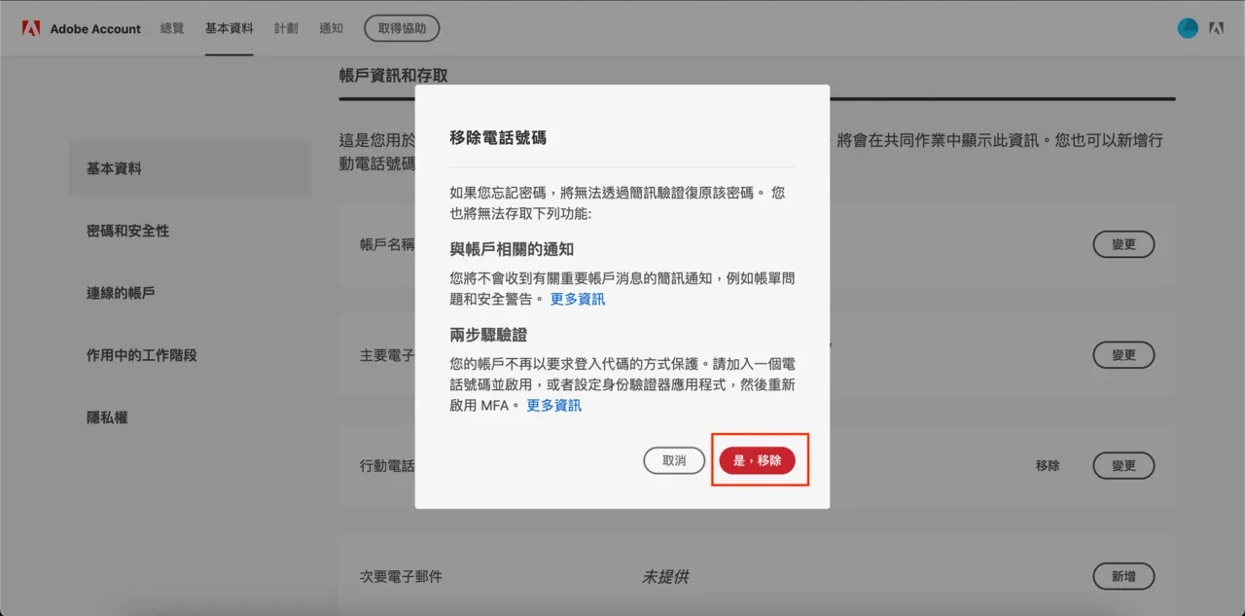Select the 基本資料 tab
The height and width of the screenshot is (616, 1245).
click(229, 28)
